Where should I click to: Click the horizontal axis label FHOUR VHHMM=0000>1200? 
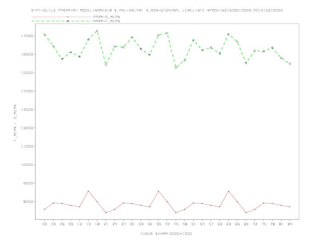coord(166,234)
